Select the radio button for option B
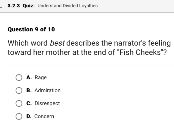The height and width of the screenshot is (123, 174). click(19, 90)
